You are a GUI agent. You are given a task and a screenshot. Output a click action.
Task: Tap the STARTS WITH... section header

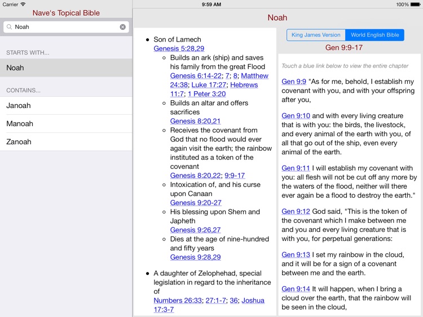pos(28,53)
